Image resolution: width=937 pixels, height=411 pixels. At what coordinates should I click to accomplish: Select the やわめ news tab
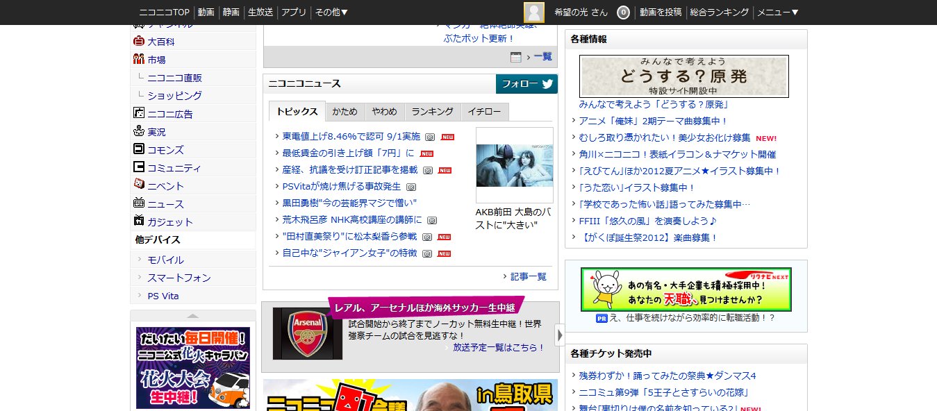[x=384, y=112]
